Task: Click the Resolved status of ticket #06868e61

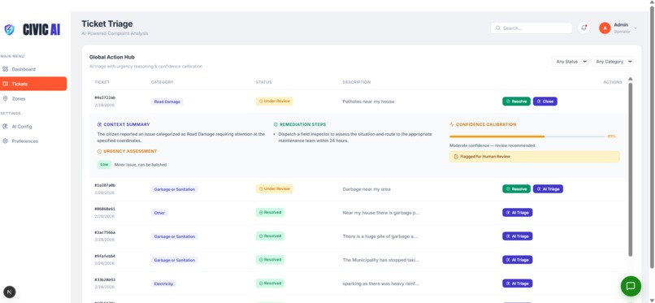Action: pyautogui.click(x=271, y=213)
